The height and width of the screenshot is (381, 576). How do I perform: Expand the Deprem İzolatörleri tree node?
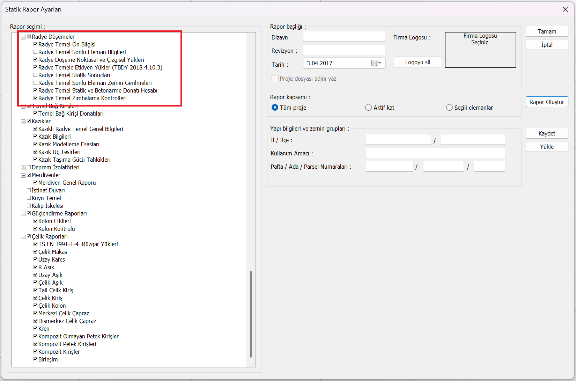pos(23,168)
